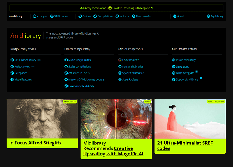Open the Newsletter link

coord(182,67)
